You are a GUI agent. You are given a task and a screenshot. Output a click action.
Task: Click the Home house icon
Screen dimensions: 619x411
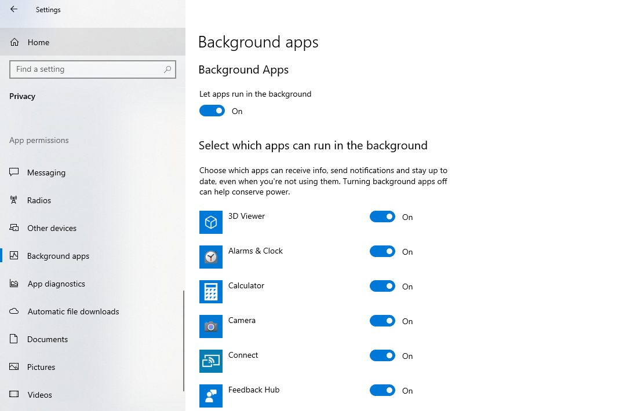pos(14,42)
